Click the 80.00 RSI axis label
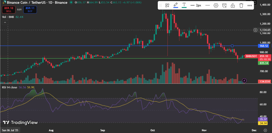 pyautogui.click(x=263, y=92)
